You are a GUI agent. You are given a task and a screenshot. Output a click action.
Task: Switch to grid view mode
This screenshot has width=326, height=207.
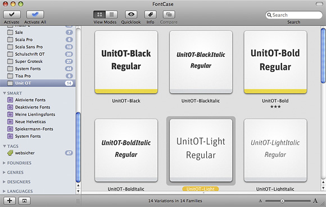pyautogui.click(x=99, y=15)
